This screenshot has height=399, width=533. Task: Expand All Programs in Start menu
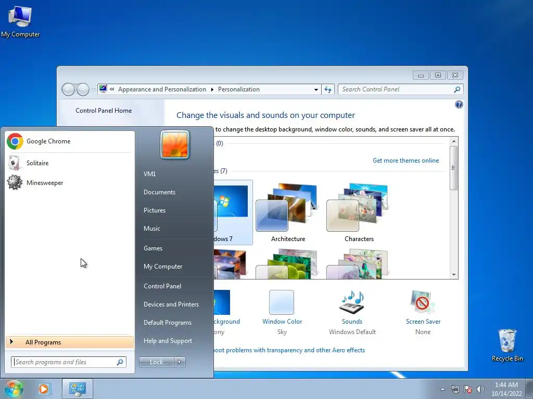coord(70,342)
